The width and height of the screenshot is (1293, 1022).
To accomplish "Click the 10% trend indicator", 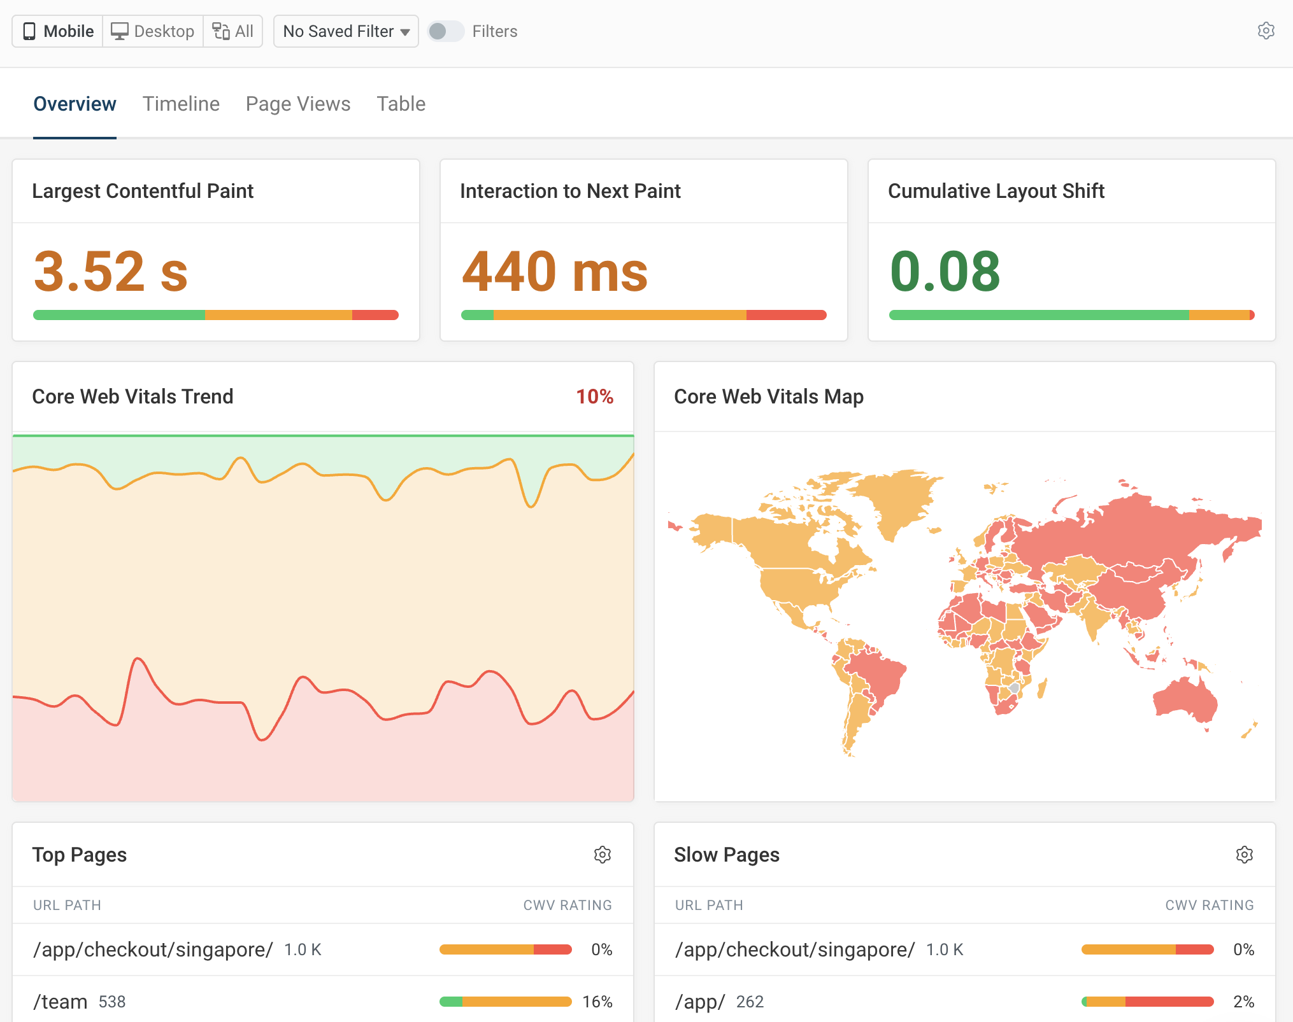I will 595,396.
